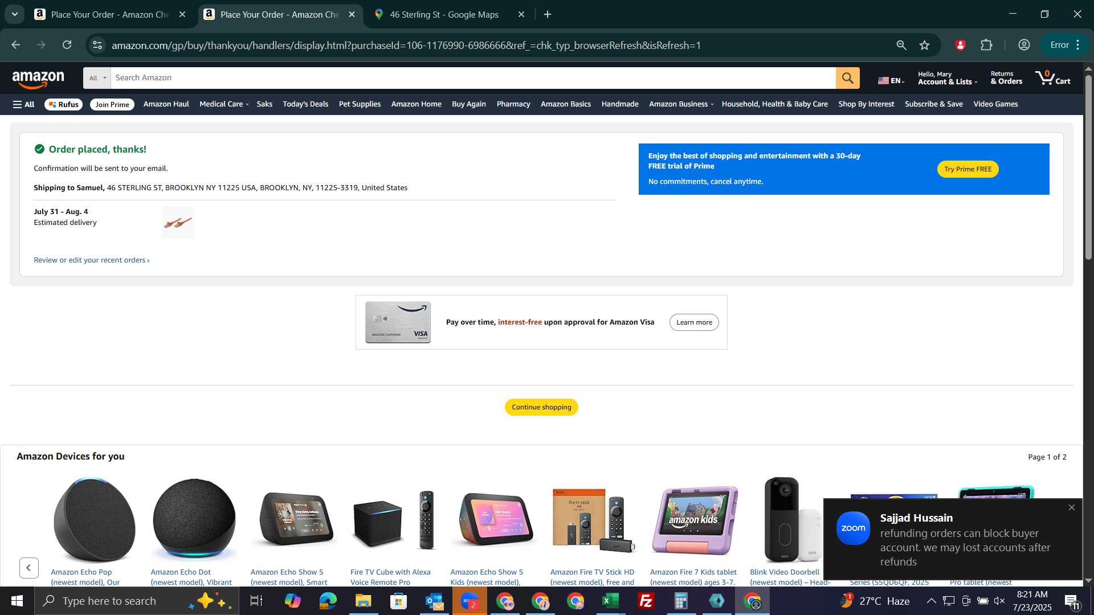The width and height of the screenshot is (1094, 615).
Task: Open Video Games in the nav bar
Action: click(x=995, y=104)
